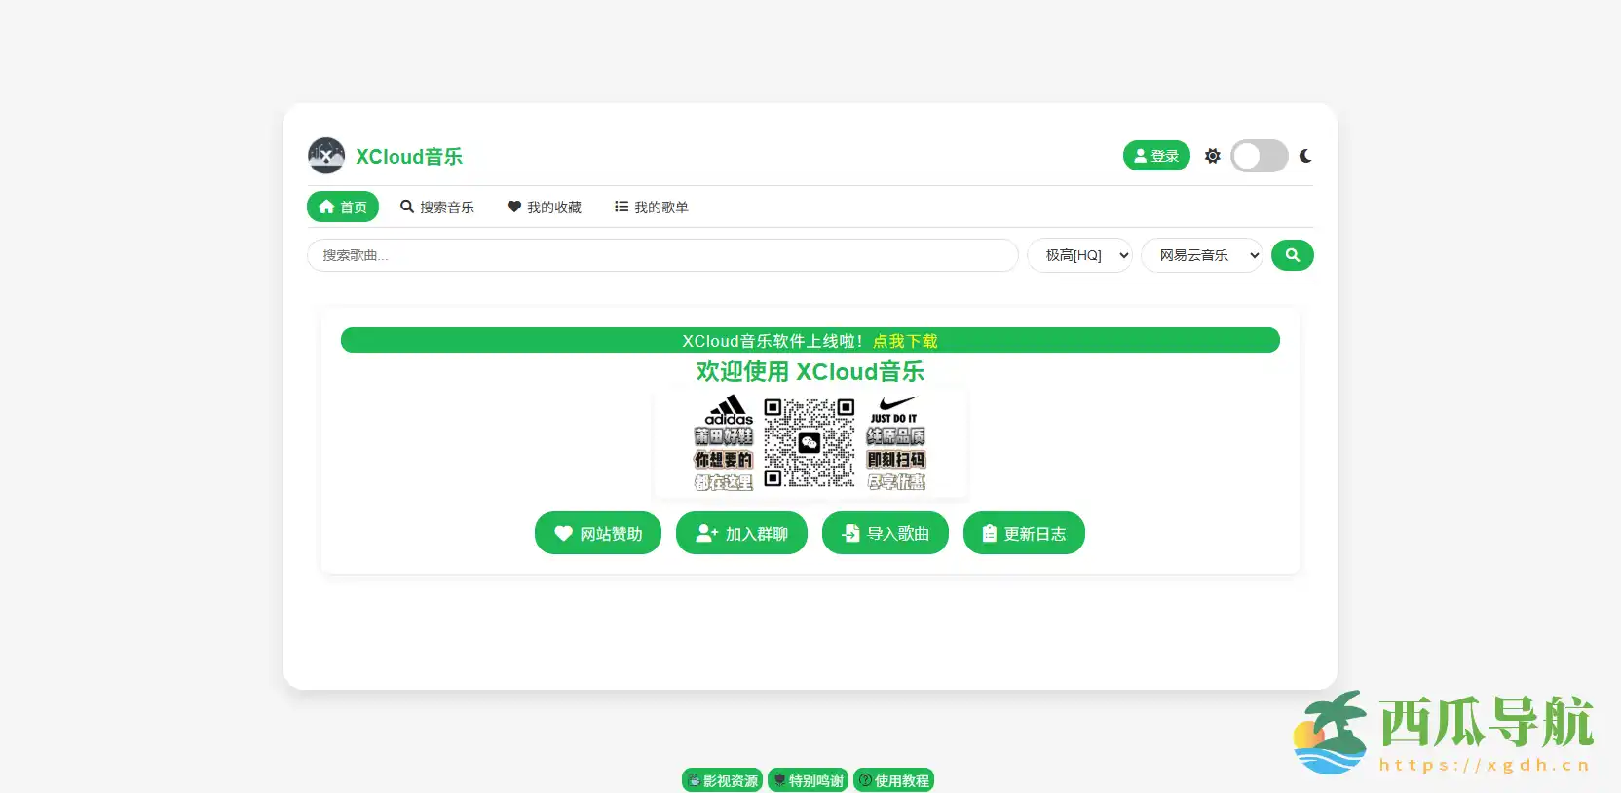The height and width of the screenshot is (793, 1621).
Task: Click the 点我下载 download link
Action: (x=905, y=341)
